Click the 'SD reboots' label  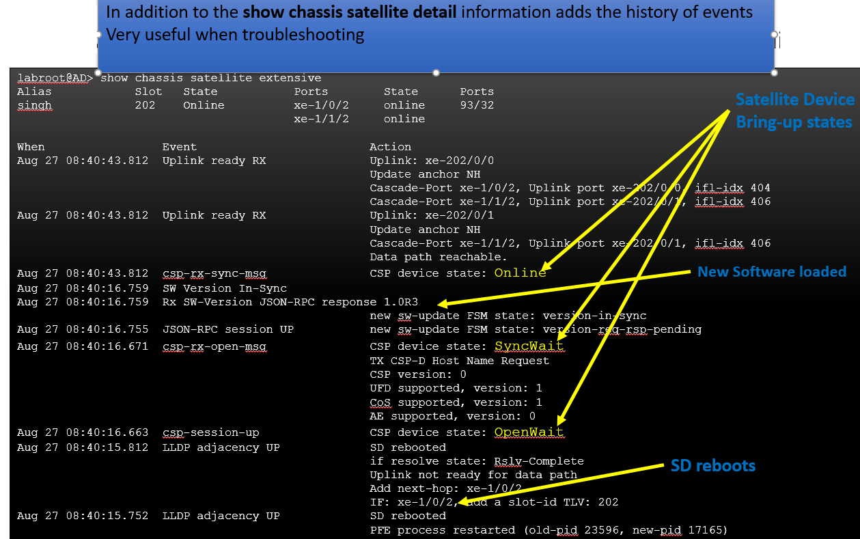pos(712,466)
